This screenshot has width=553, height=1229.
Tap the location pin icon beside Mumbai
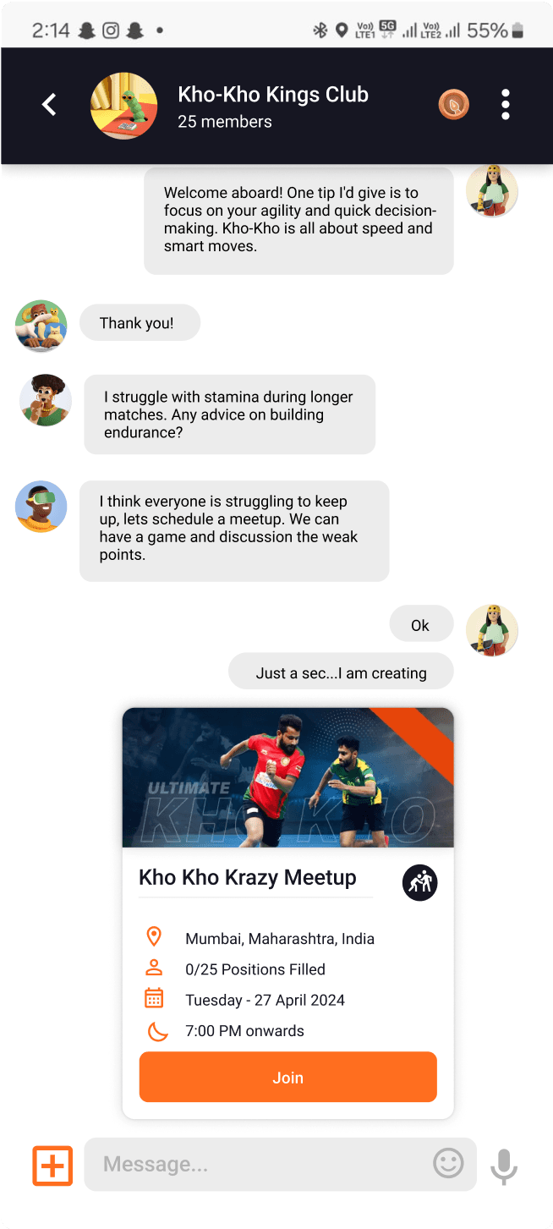154,937
